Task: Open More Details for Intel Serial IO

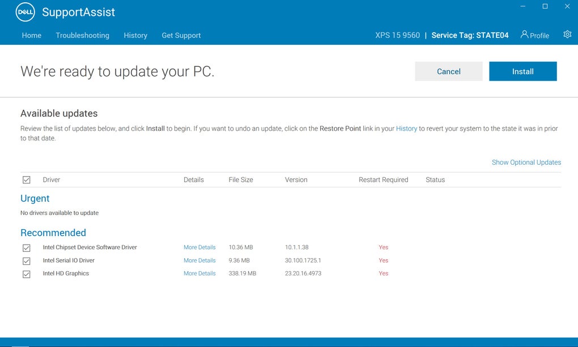Action: (199, 260)
